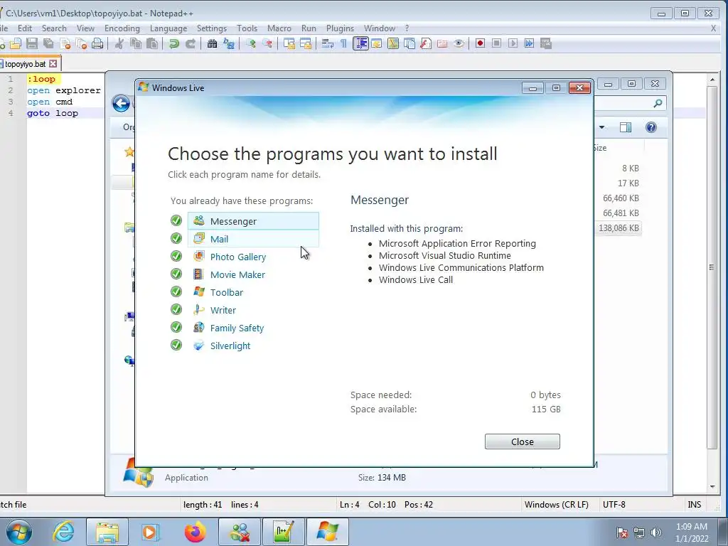
Task: Select Movie Maker in the program list
Action: tap(237, 274)
